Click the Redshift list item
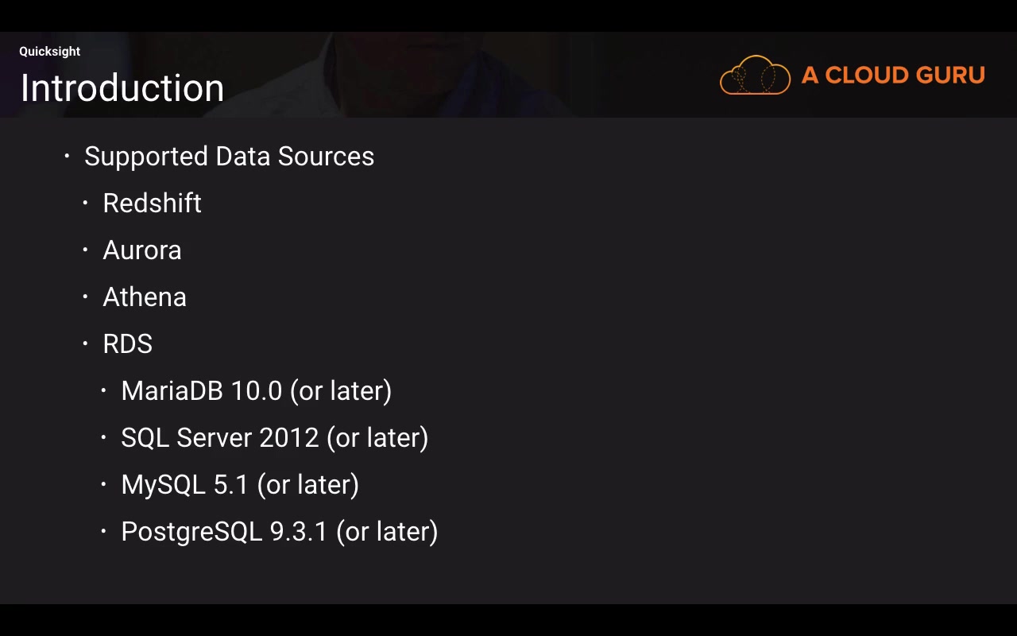Viewport: 1017px width, 636px height. pyautogui.click(x=152, y=204)
